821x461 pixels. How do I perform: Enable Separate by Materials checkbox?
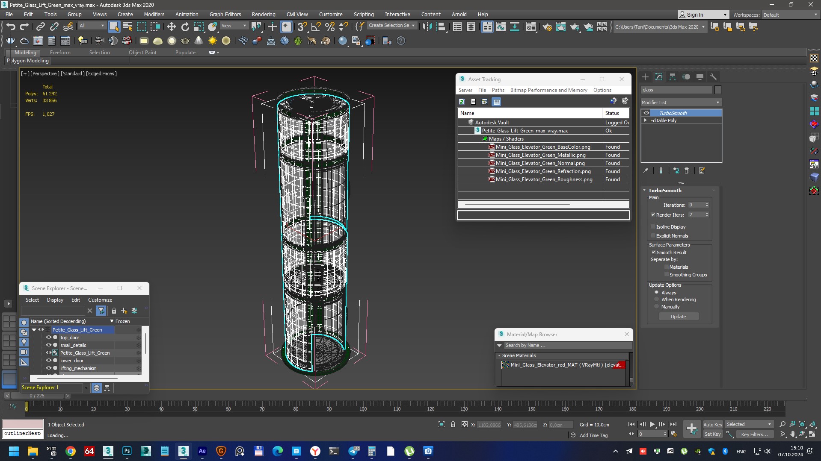tap(667, 267)
